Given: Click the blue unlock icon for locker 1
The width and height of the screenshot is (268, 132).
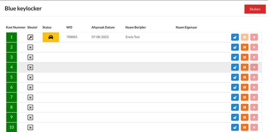Looking at the screenshot, I should 235,37.
